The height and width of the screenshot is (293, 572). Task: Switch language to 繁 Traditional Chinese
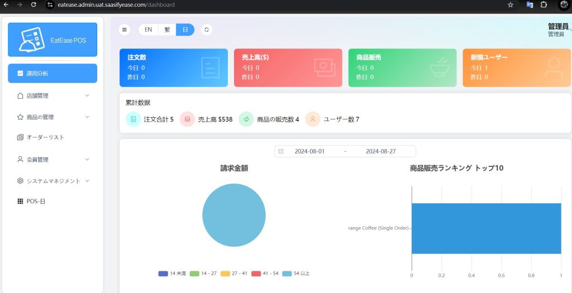coord(167,30)
